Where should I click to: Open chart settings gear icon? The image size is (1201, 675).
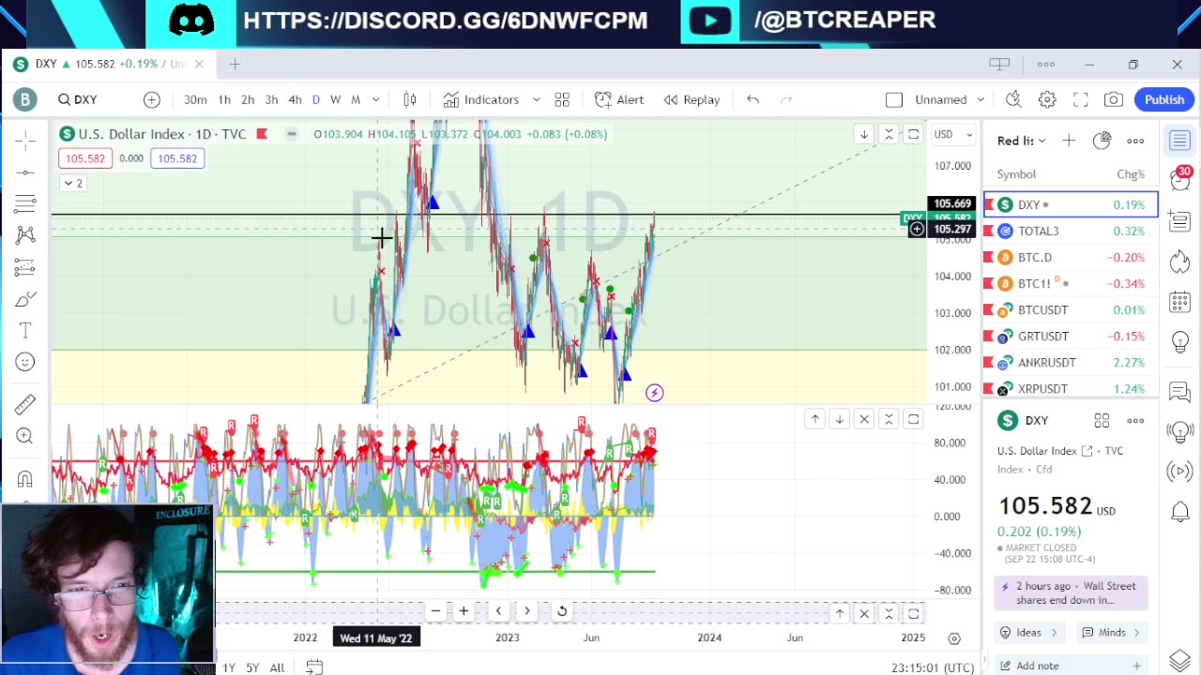[1047, 99]
